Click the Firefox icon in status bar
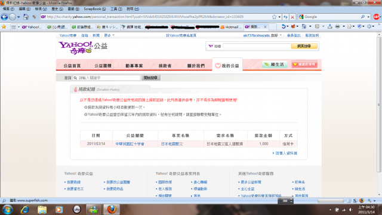382x215 pixels. click(x=362, y=201)
